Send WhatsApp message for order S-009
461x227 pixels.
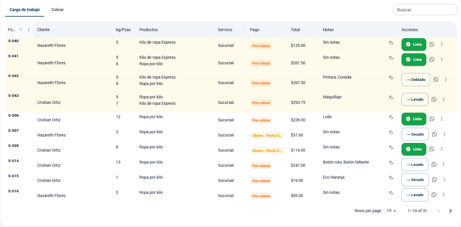432,149
